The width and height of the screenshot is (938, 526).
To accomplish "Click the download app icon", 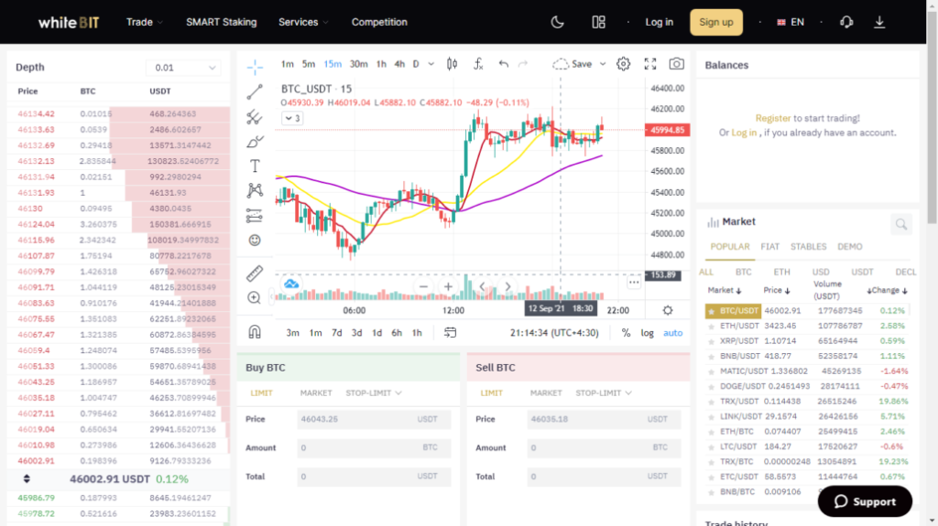I will coord(879,22).
